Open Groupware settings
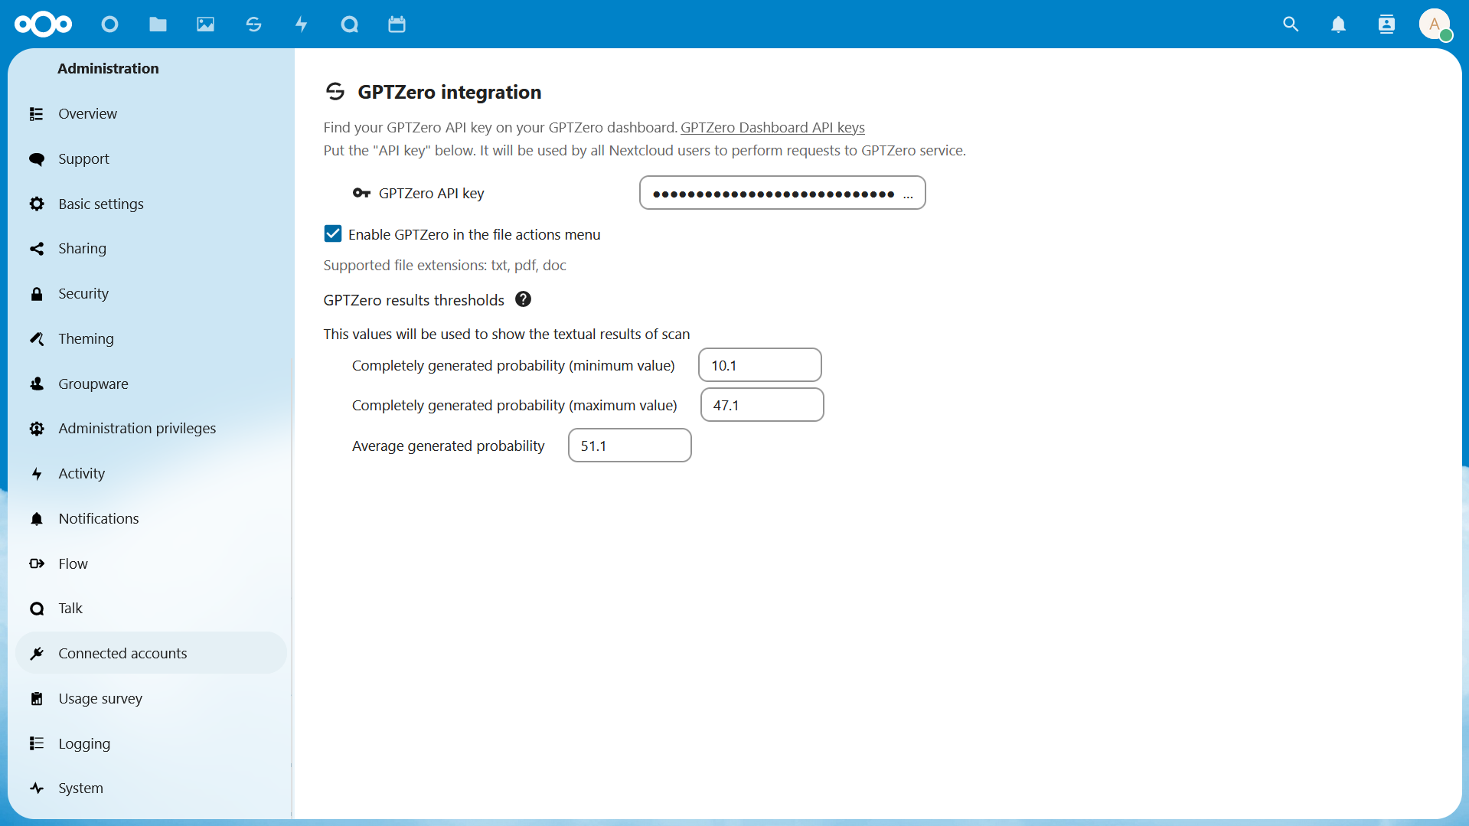Screen dimensions: 1469x826 click(x=151, y=384)
